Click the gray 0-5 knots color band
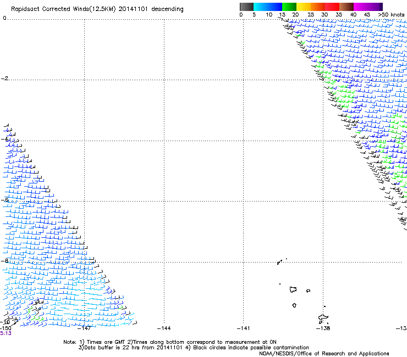Screen dimensions: 407x357 pyautogui.click(x=246, y=7)
